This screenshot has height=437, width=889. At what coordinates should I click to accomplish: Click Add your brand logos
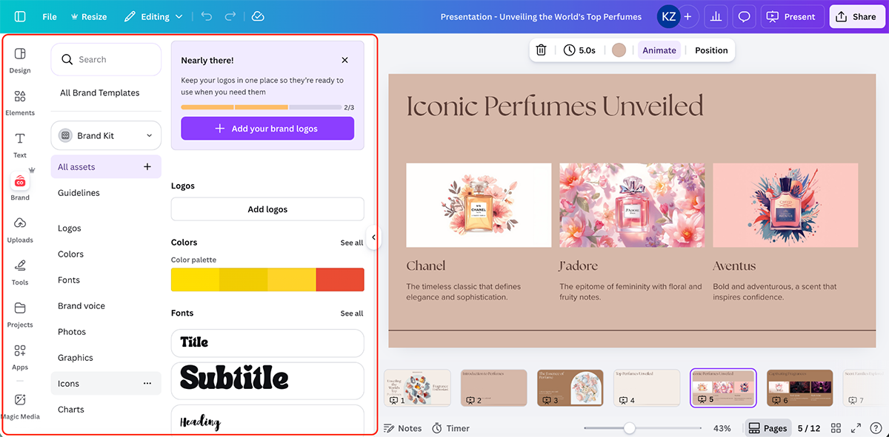pos(267,128)
